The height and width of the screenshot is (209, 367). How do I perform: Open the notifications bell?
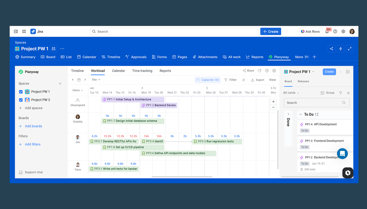pyautogui.click(x=327, y=32)
